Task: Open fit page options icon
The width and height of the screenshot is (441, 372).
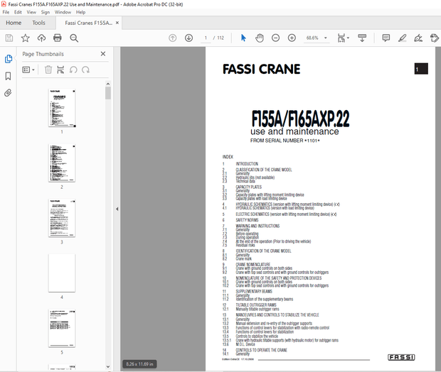Action: coord(343,38)
